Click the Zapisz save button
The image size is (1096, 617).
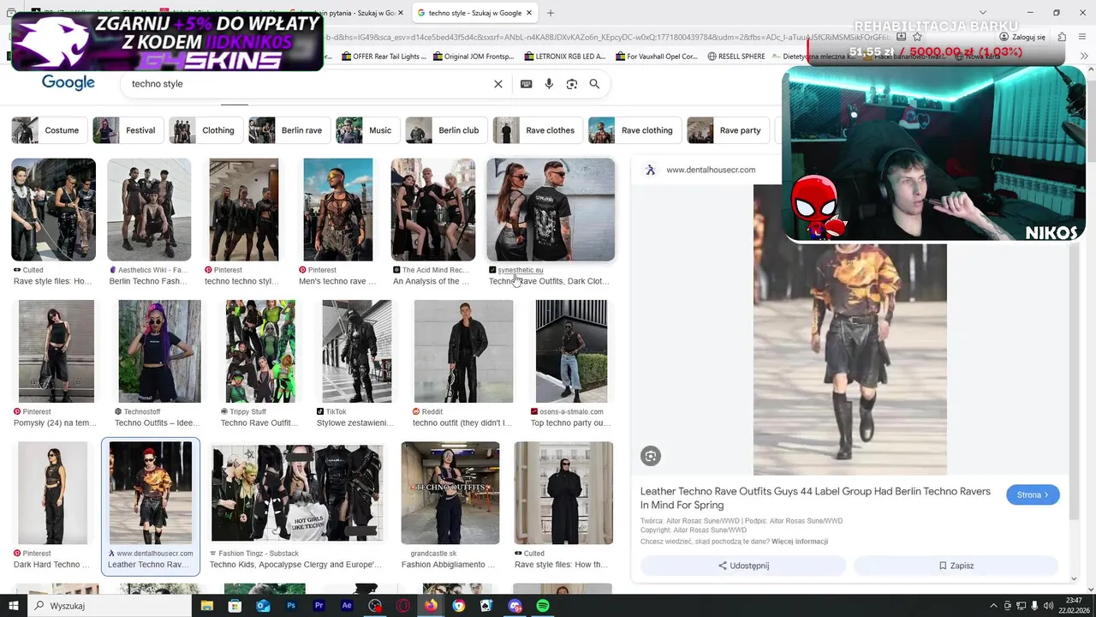(956, 566)
